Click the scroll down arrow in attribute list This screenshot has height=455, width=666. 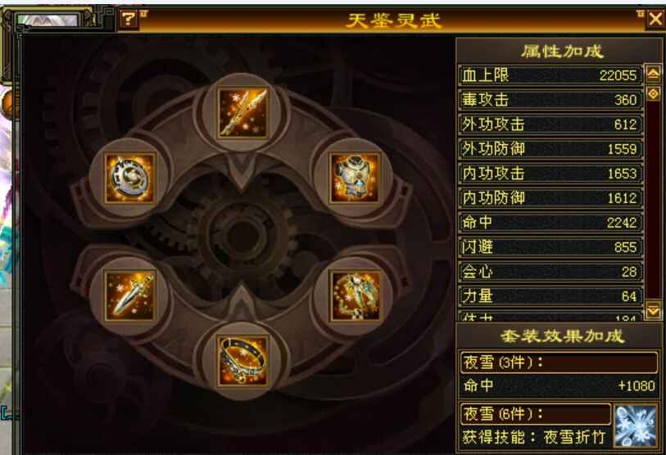(x=653, y=310)
